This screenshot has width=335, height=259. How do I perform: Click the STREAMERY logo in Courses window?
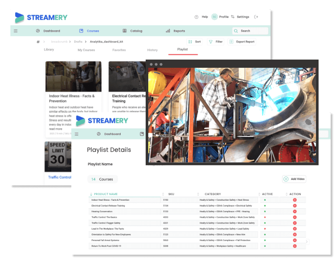(41, 18)
